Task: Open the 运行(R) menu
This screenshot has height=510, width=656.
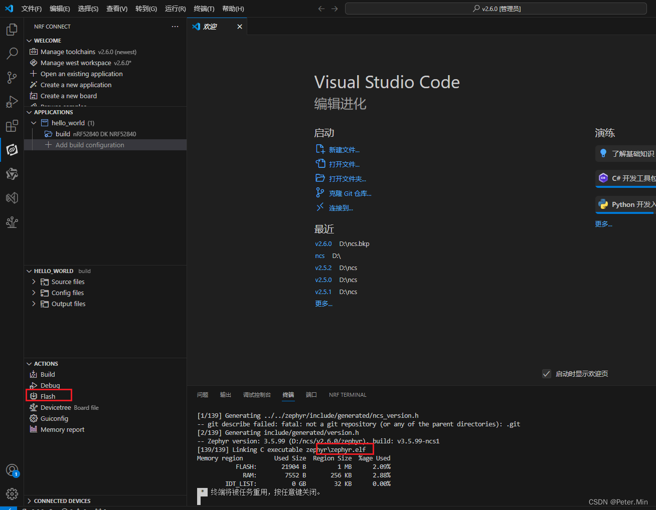Action: coord(175,9)
